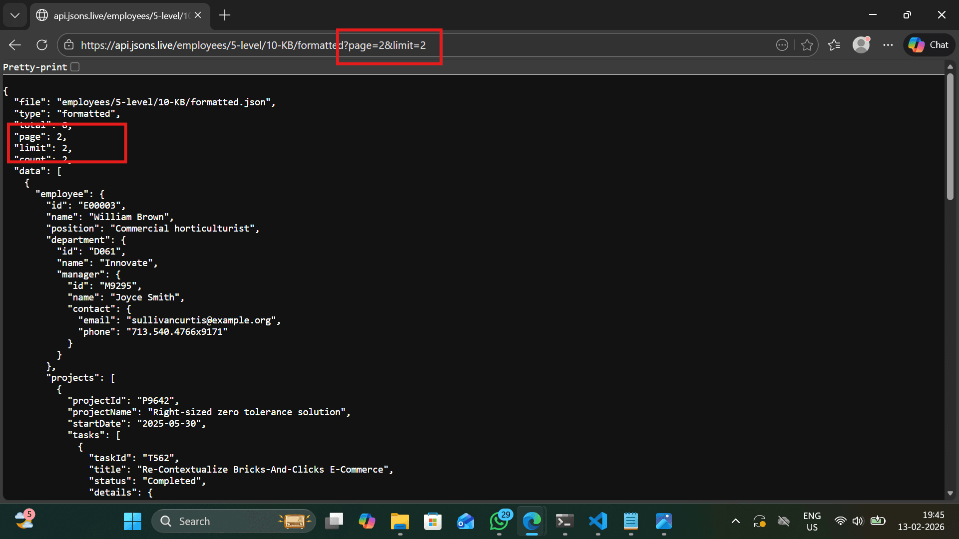
Task: Open Visual Studio Code from the taskbar
Action: coord(598,522)
